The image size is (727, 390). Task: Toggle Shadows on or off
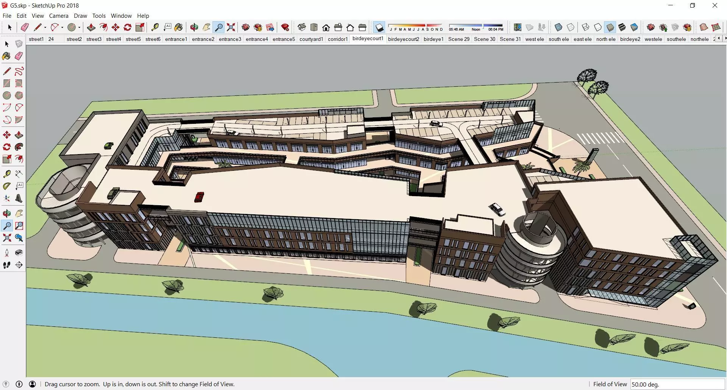click(379, 27)
